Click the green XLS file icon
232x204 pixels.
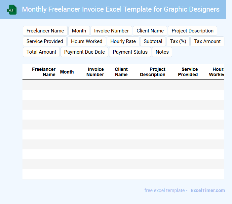pyautogui.click(x=12, y=10)
